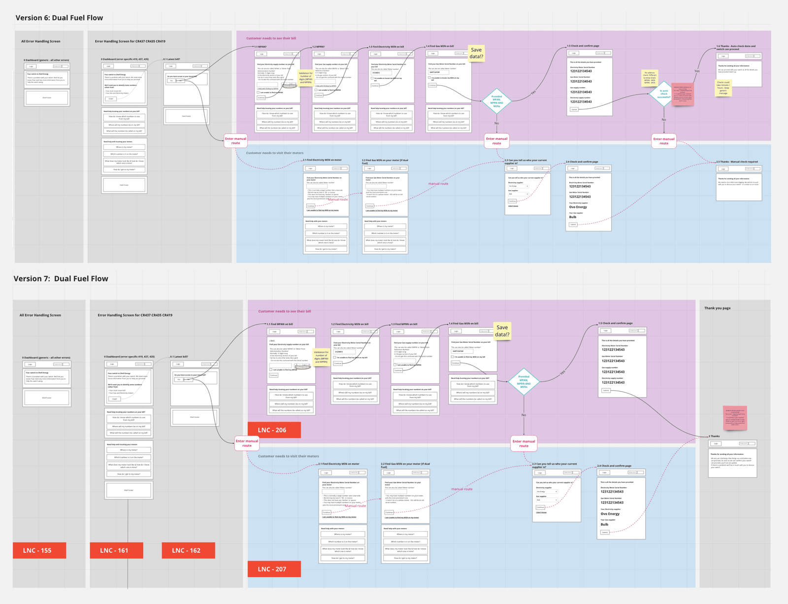Select the LNC - 155 red tag

point(39,550)
